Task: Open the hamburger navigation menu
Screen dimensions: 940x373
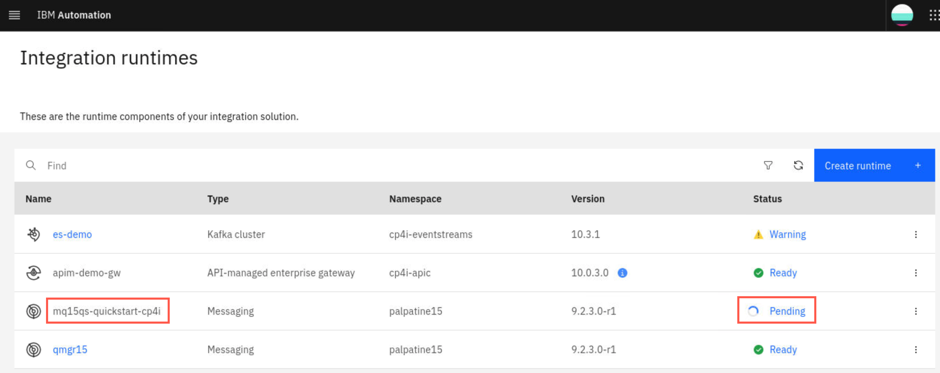Action: [14, 15]
